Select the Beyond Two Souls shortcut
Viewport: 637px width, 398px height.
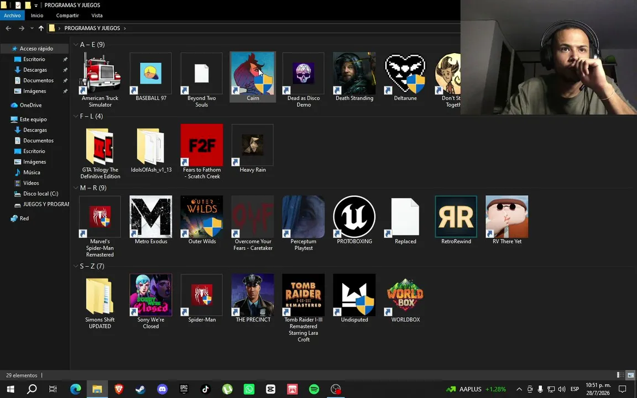(x=201, y=80)
